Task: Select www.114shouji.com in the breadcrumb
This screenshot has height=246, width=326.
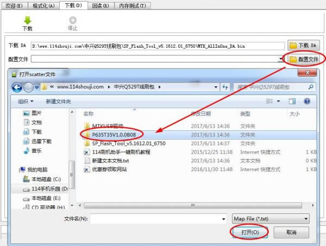Action: pyautogui.click(x=80, y=87)
